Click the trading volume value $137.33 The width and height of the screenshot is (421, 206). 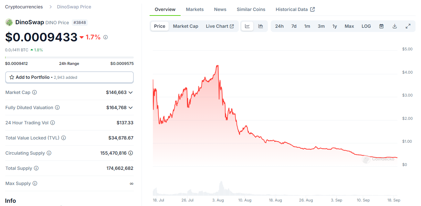125,123
